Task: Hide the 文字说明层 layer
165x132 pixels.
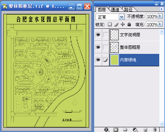Action: 98,35
